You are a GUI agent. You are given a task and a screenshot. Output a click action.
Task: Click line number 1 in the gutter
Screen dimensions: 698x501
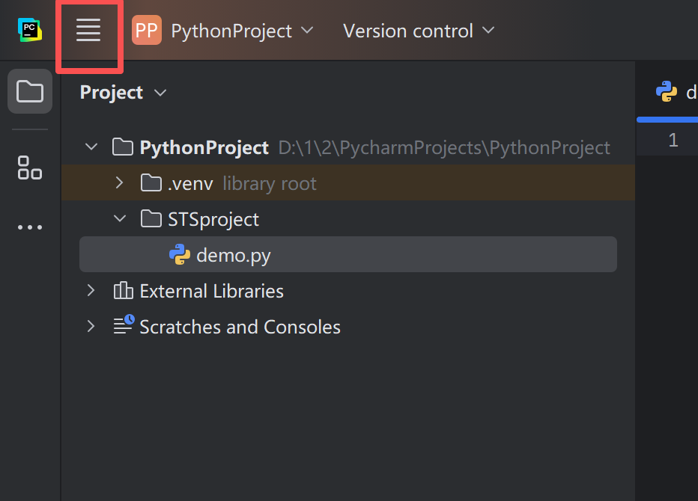click(x=673, y=139)
